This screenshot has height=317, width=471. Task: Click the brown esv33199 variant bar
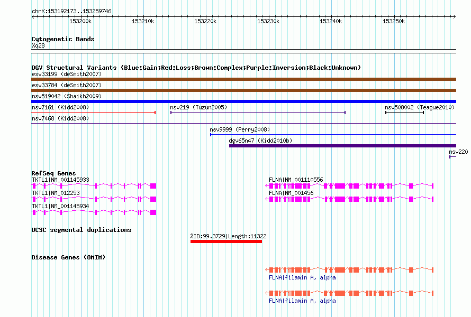[243, 79]
